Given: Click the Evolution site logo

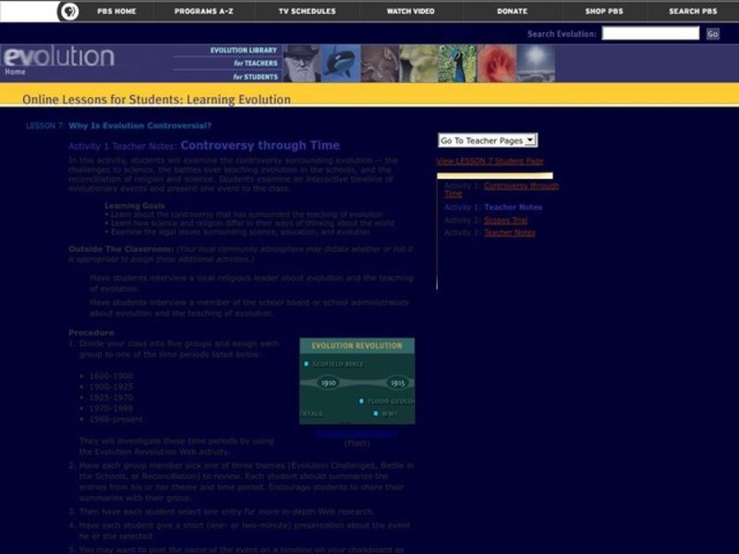Looking at the screenshot, I should 57,57.
